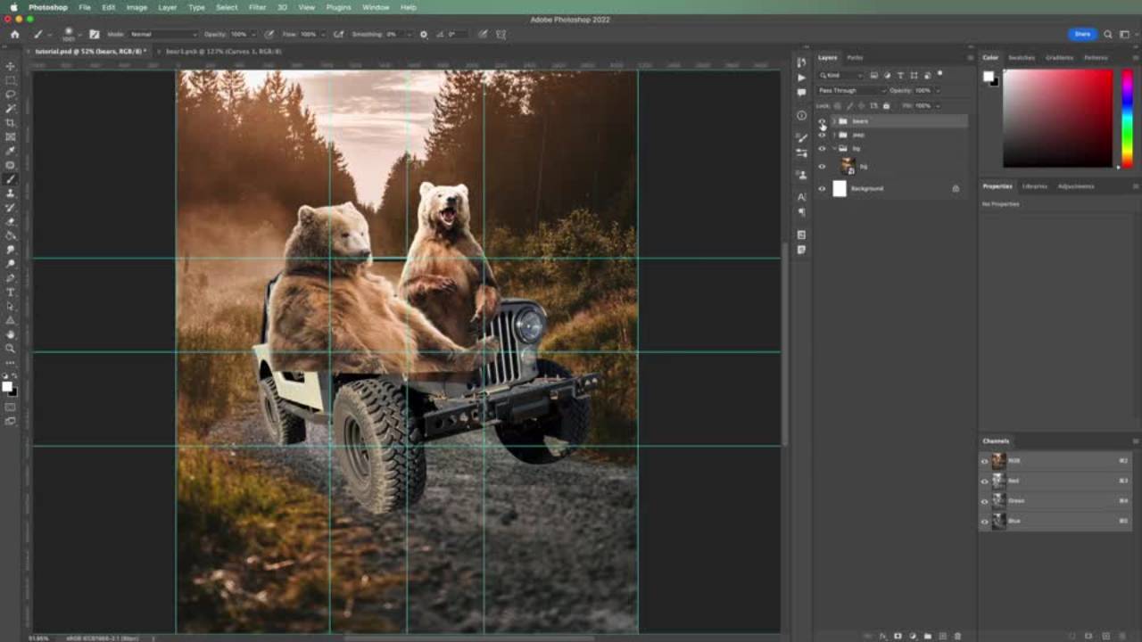Open the search icon next to Share
The image size is (1142, 642).
coord(1108,34)
